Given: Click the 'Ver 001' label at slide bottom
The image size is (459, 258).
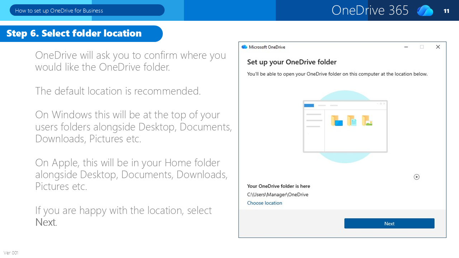Looking at the screenshot, I should coord(11,253).
